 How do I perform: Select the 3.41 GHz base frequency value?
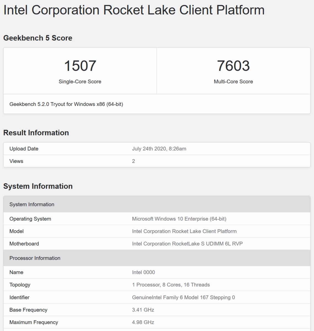coord(143,310)
